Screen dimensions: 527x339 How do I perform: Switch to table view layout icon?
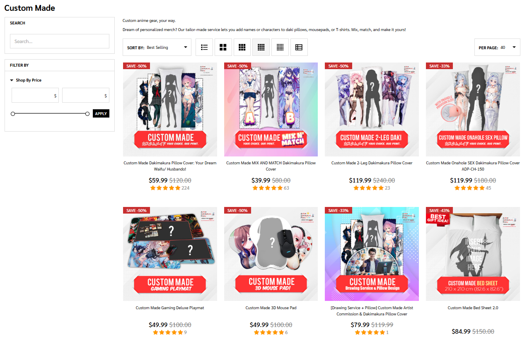click(x=299, y=47)
